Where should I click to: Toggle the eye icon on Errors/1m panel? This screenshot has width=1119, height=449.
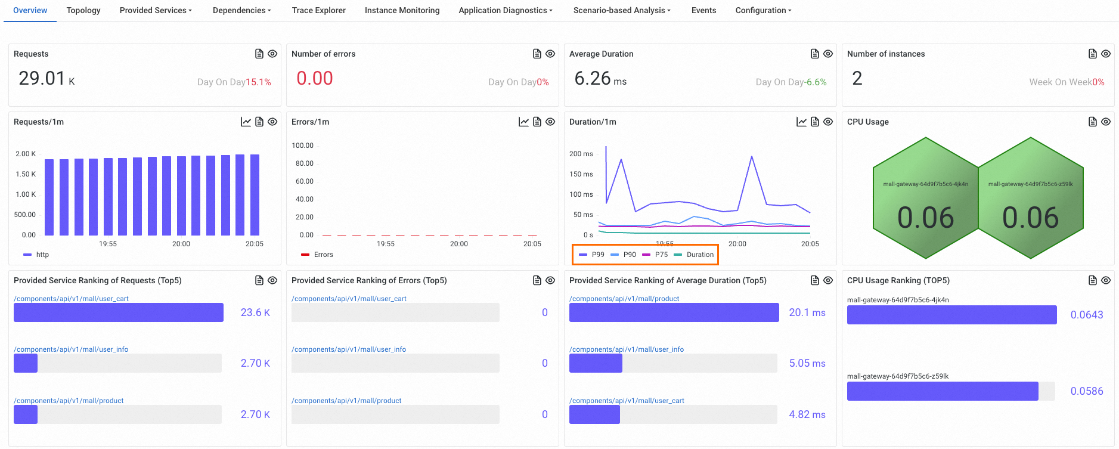point(550,122)
